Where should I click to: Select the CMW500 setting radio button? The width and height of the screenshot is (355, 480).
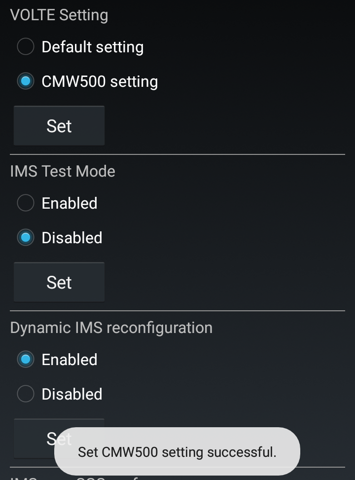pos(26,81)
